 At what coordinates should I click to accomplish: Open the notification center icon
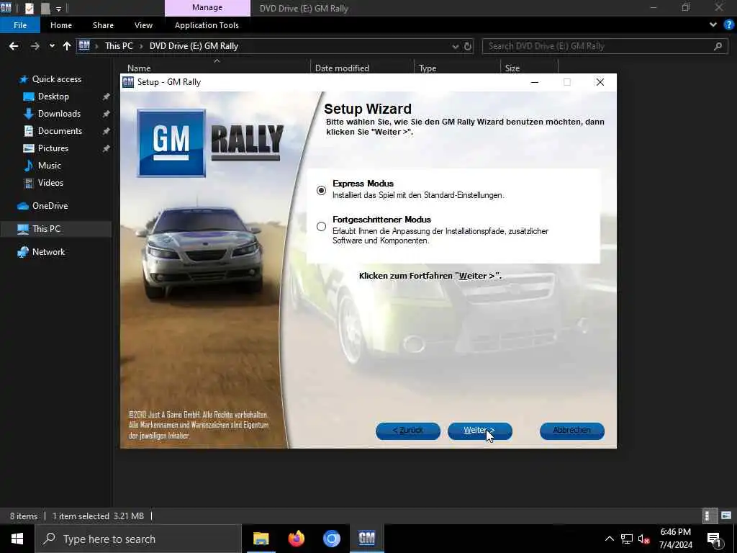coord(714,539)
